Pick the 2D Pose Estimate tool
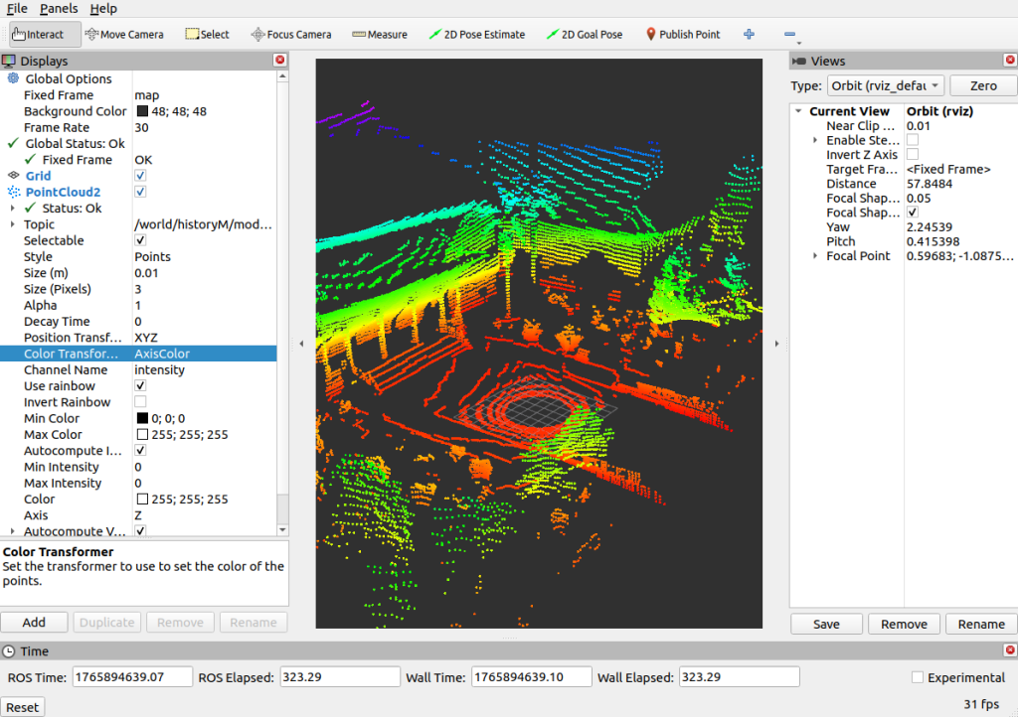Viewport: 1018px width, 717px height. click(x=476, y=34)
